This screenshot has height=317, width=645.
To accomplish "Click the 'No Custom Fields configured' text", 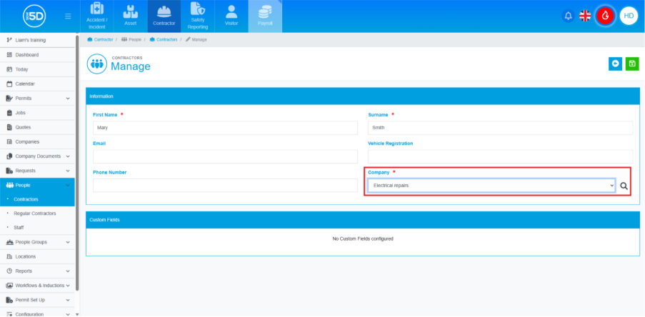I will pyautogui.click(x=363, y=239).
